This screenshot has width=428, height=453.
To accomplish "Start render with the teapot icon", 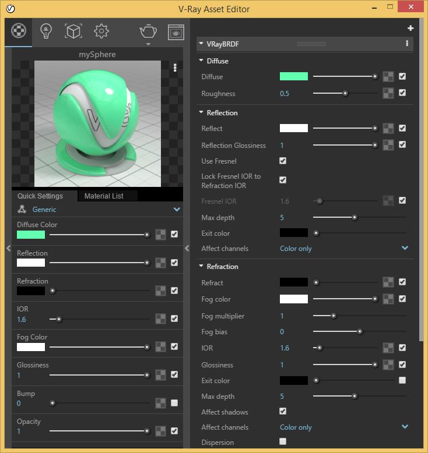I will [148, 31].
